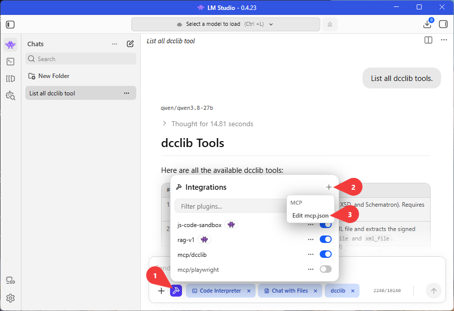Open the Chats panel more options
Screen dimensions: 454x311
[115, 44]
